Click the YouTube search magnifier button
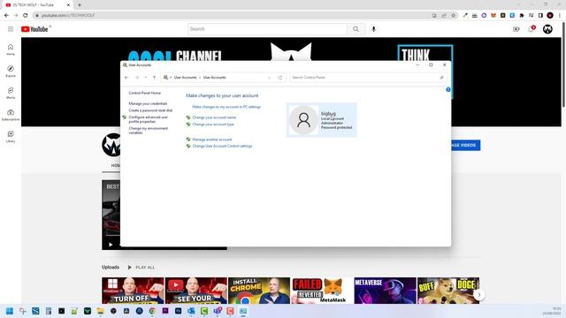 coord(356,29)
